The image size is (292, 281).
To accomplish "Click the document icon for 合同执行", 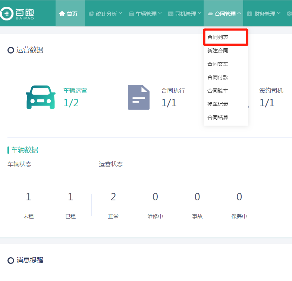I will pos(139,97).
